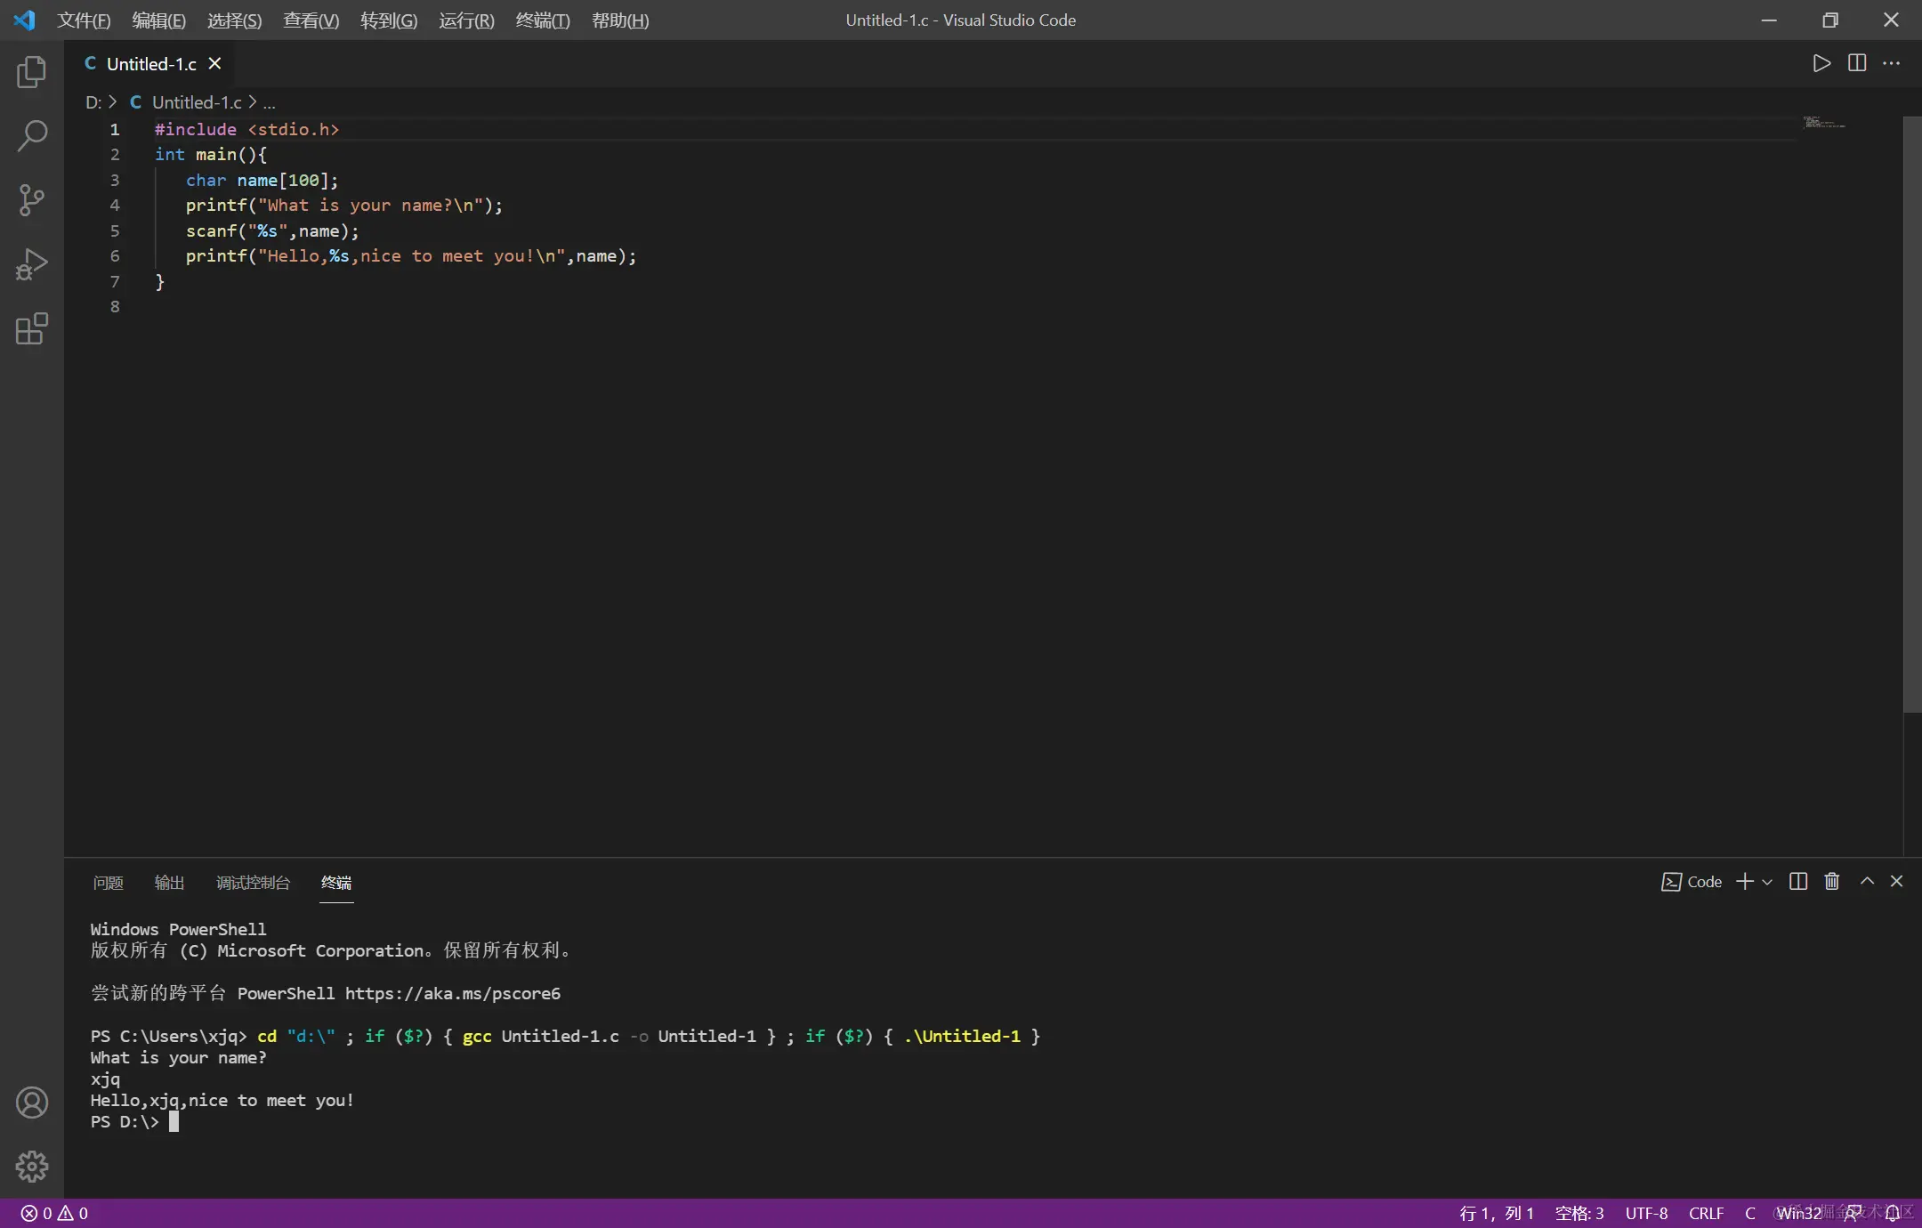Image resolution: width=1922 pixels, height=1228 pixels.
Task: Click errors and warnings count in status bar
Action: 54,1213
